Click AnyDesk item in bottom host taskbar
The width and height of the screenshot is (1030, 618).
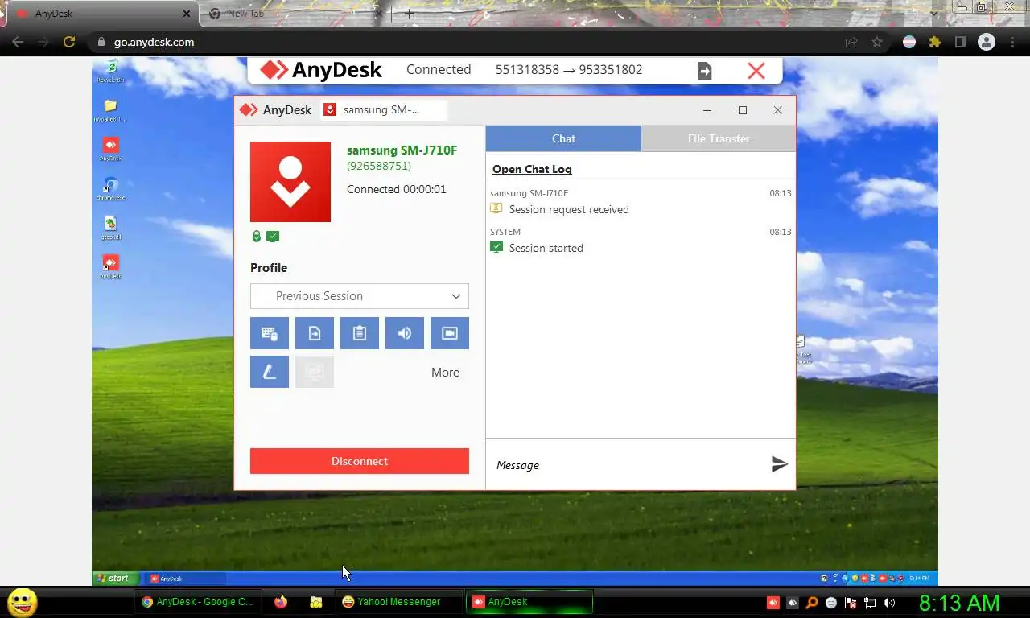coord(529,602)
